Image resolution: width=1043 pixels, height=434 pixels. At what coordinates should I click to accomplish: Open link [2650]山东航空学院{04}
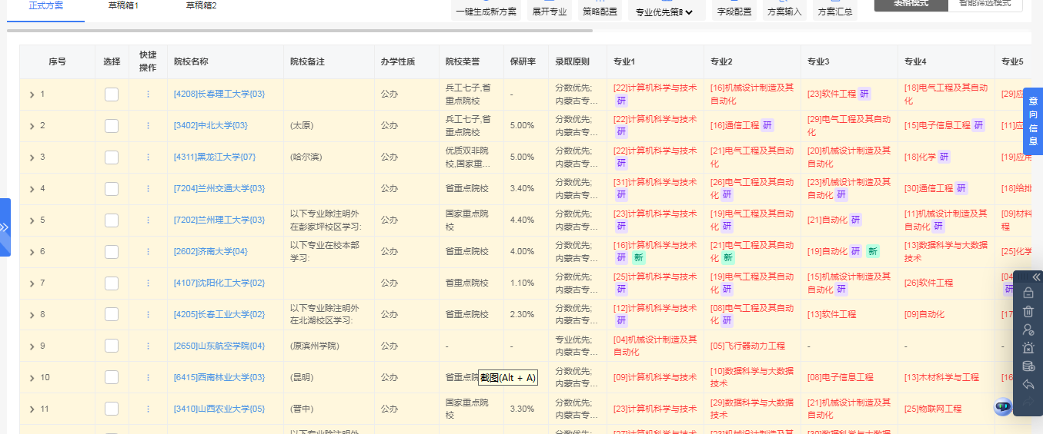click(x=219, y=346)
